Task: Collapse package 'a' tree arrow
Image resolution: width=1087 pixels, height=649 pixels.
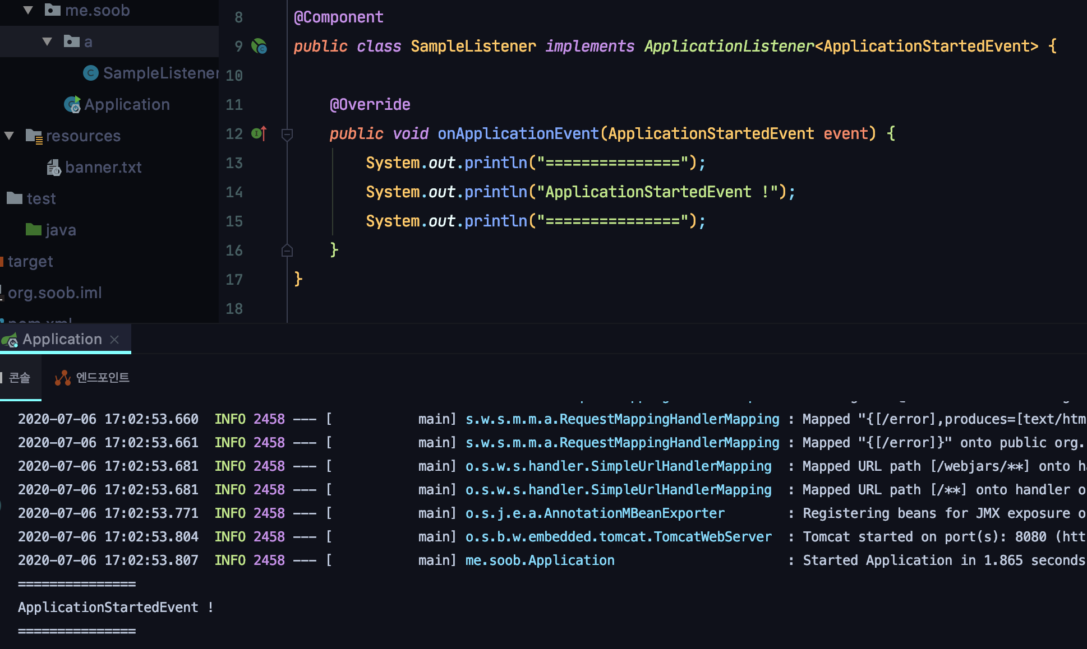Action: (x=47, y=41)
